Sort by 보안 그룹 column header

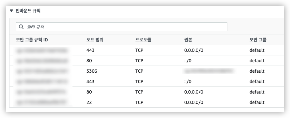pyautogui.click(x=258, y=40)
